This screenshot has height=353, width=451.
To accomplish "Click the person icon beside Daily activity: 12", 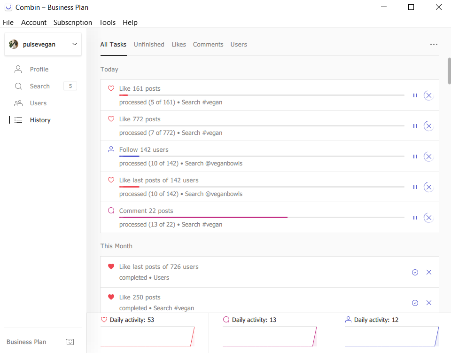I will 348,320.
